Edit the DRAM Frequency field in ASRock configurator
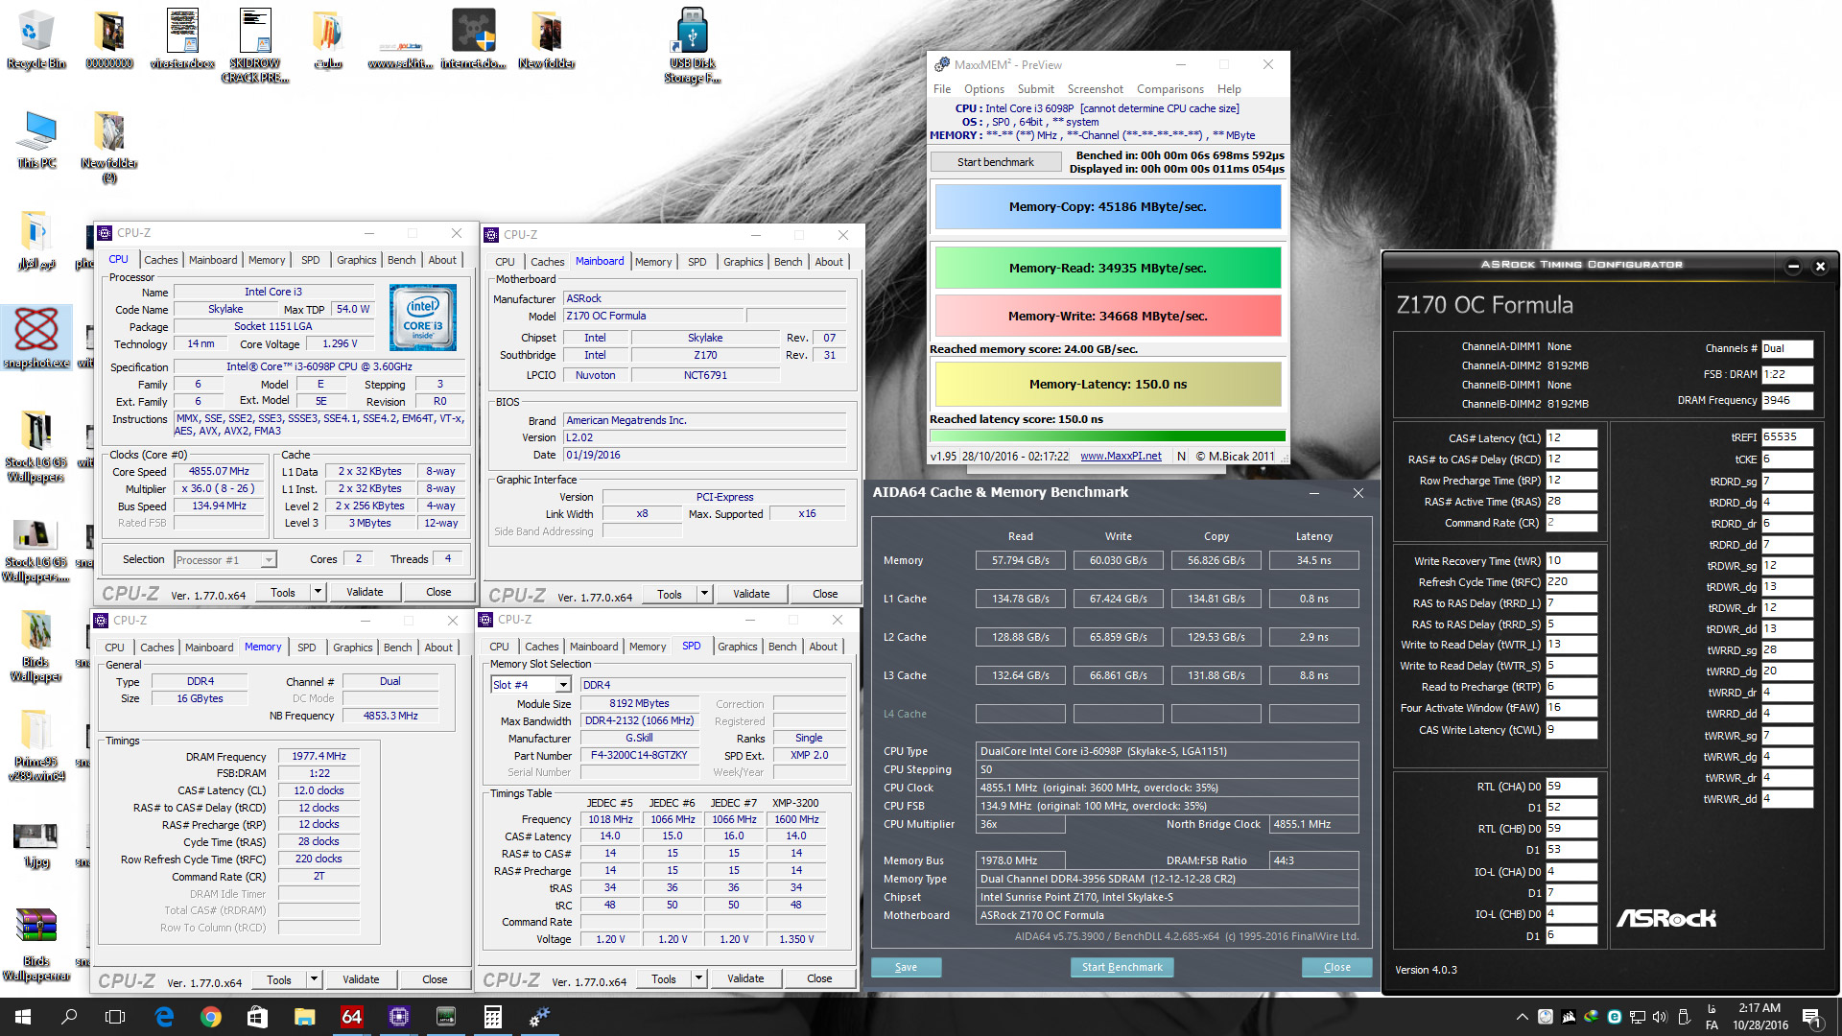1842x1036 pixels. (1787, 401)
